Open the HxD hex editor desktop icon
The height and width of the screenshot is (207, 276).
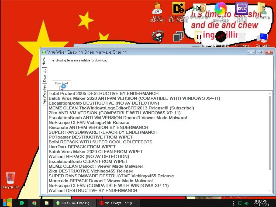coord(200,11)
